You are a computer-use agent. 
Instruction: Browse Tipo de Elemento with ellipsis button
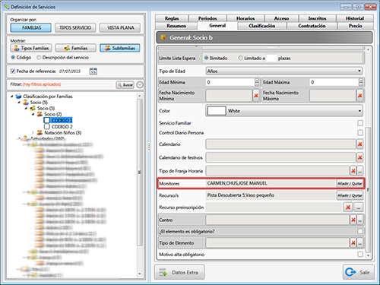359,243
